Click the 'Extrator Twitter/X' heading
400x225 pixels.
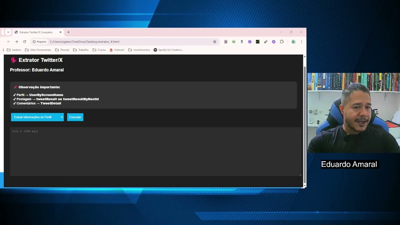tap(41, 60)
